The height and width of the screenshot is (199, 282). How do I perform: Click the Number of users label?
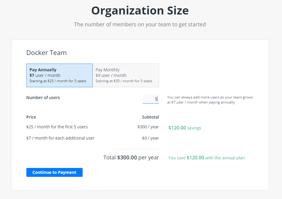pos(43,98)
